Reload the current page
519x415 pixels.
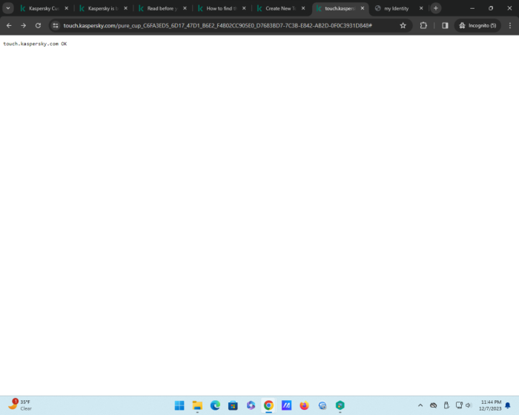pyautogui.click(x=38, y=25)
